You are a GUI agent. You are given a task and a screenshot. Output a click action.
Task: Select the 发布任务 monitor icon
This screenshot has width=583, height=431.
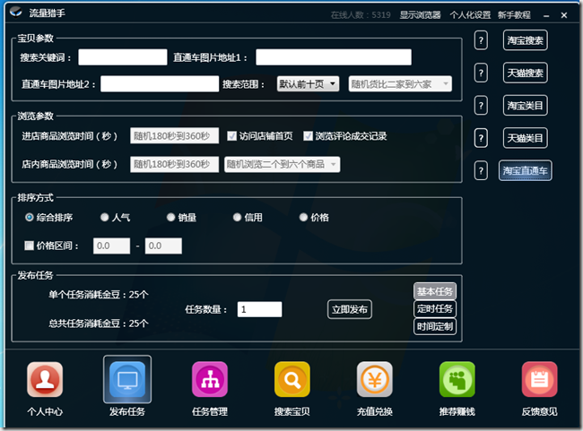tap(127, 379)
